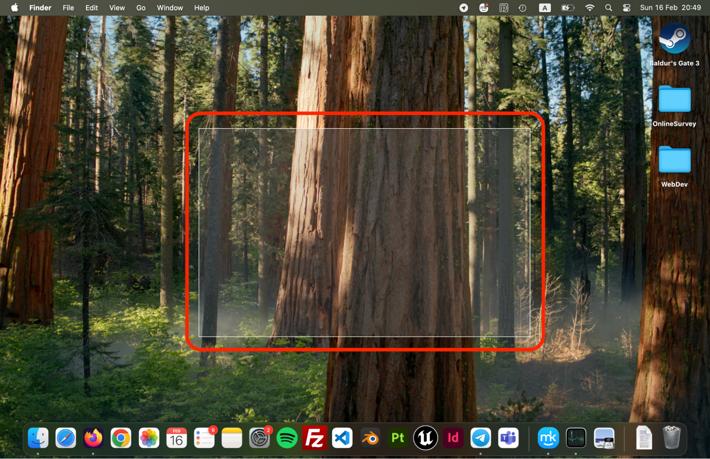Open Blender from the Dock
710x459 pixels.
click(370, 438)
